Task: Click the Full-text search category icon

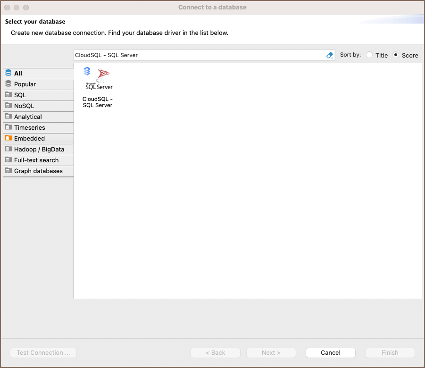Action: [x=9, y=160]
